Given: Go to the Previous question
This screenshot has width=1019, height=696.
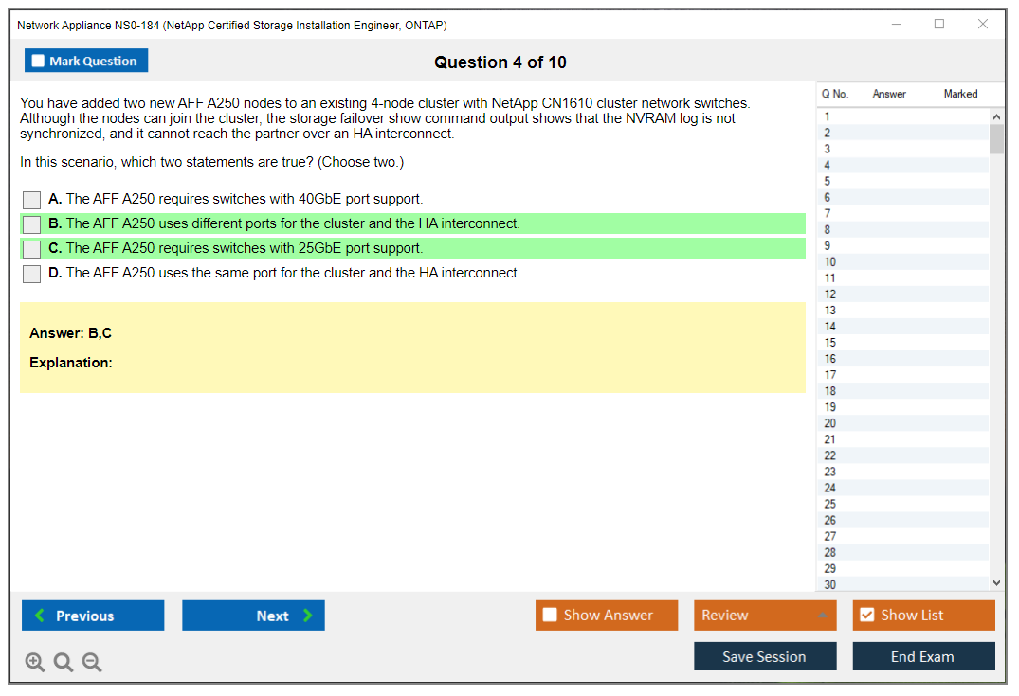Looking at the screenshot, I should click(x=93, y=616).
